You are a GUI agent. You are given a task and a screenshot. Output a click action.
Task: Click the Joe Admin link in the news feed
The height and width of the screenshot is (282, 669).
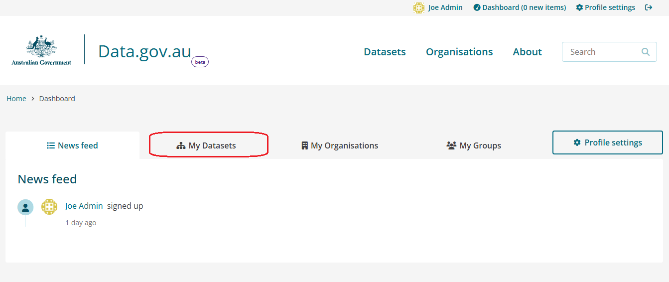84,206
